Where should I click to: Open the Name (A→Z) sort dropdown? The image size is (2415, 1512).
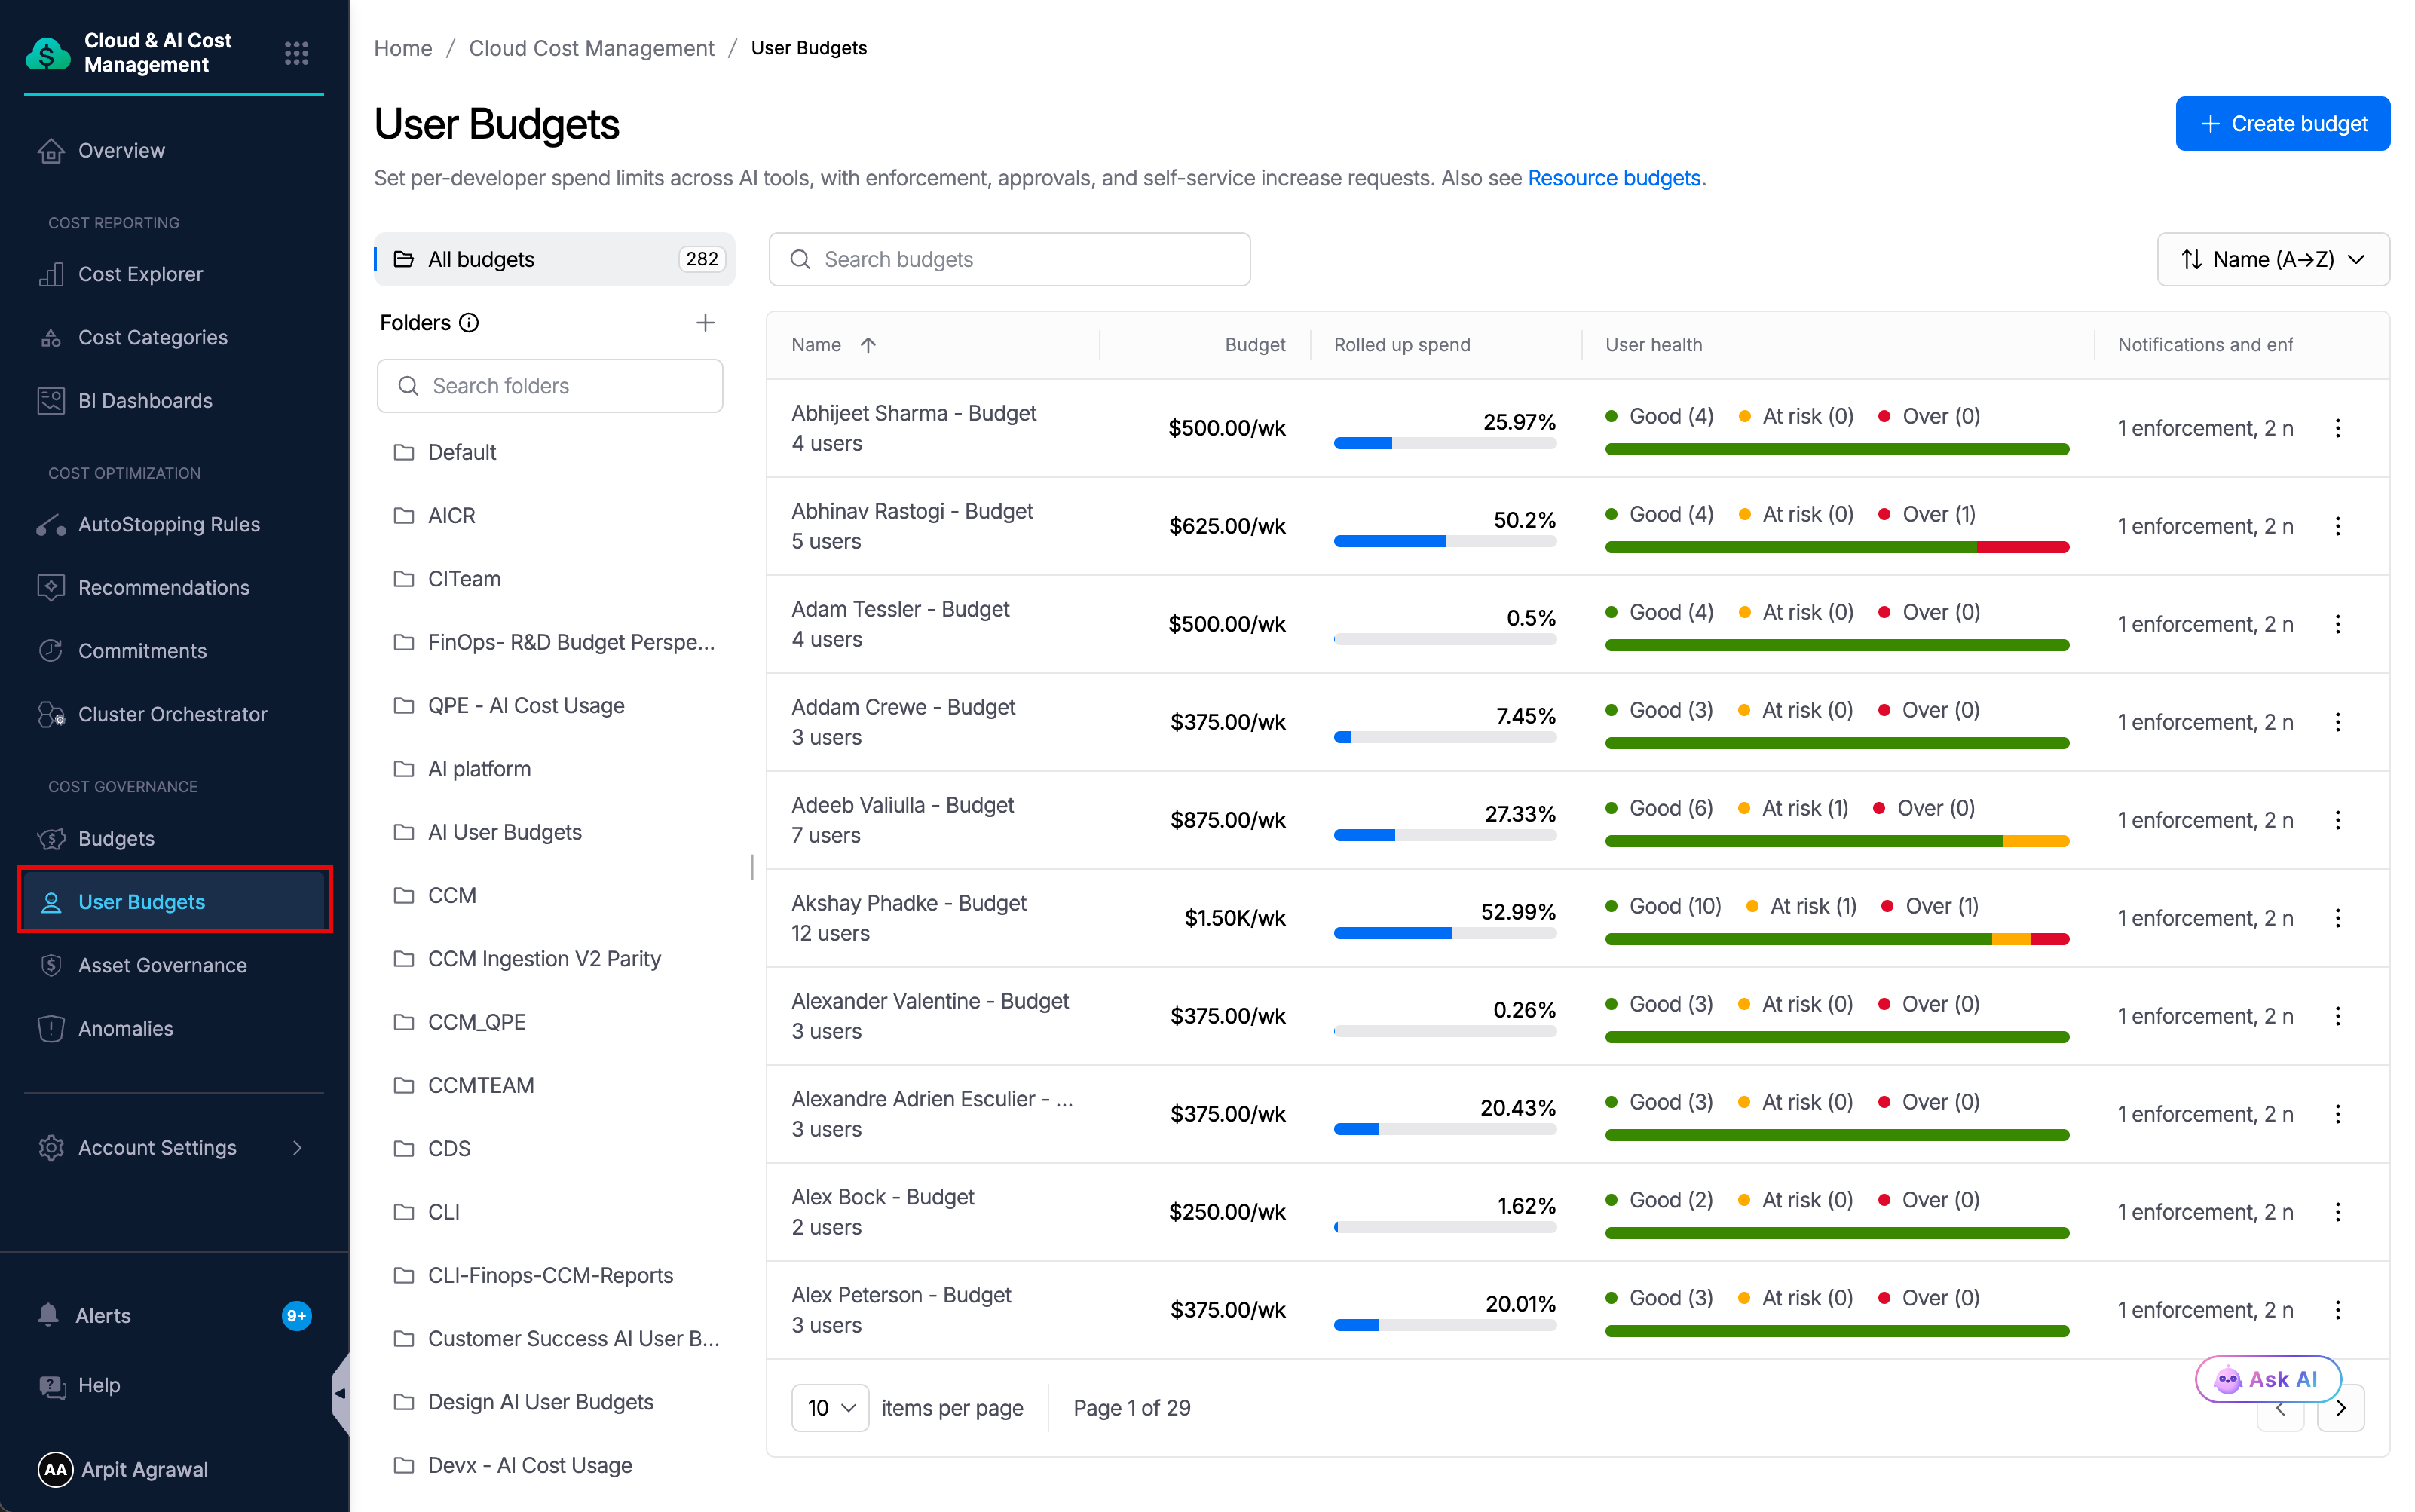[x=2272, y=259]
